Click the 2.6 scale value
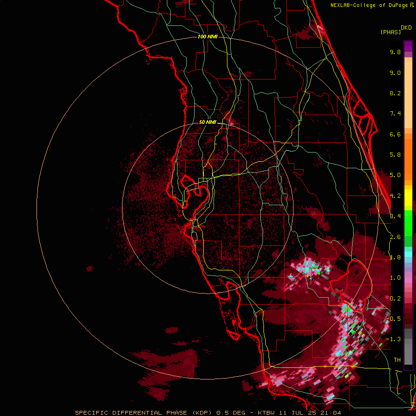416x416 pixels. click(395, 237)
